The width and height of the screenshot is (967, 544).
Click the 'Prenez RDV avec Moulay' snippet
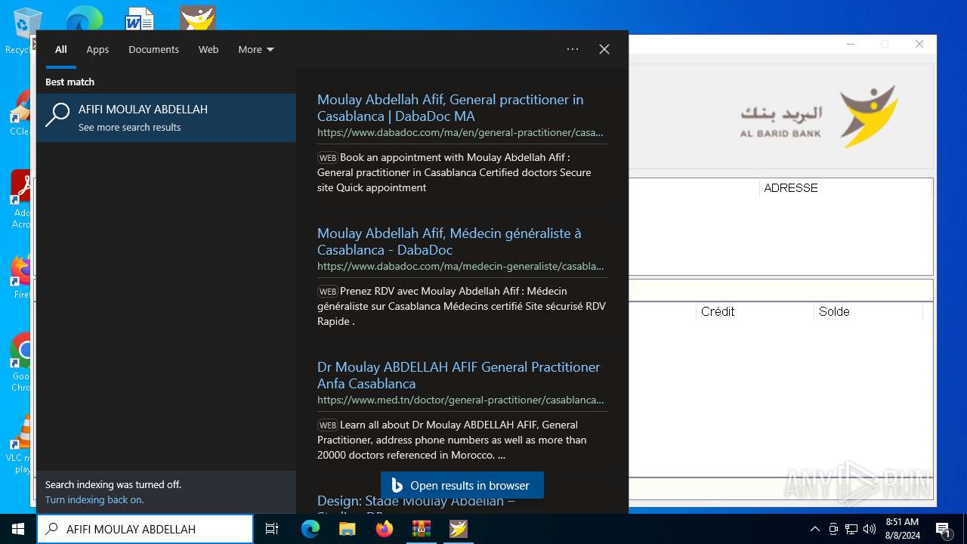462,306
